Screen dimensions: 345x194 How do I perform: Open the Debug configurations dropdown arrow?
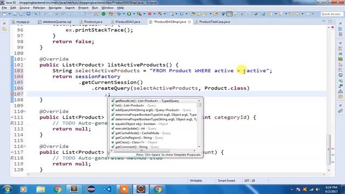tap(123, 14)
